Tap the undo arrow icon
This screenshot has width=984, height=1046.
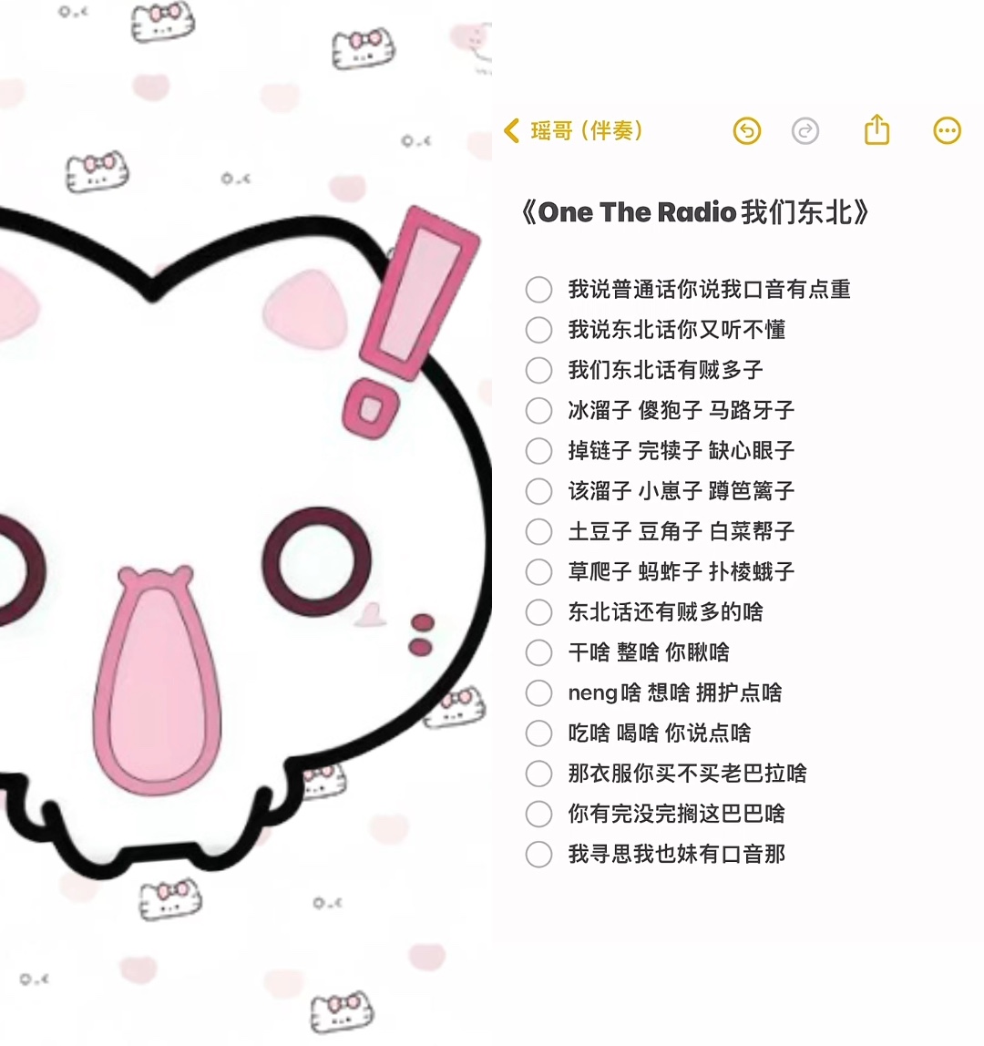746,131
